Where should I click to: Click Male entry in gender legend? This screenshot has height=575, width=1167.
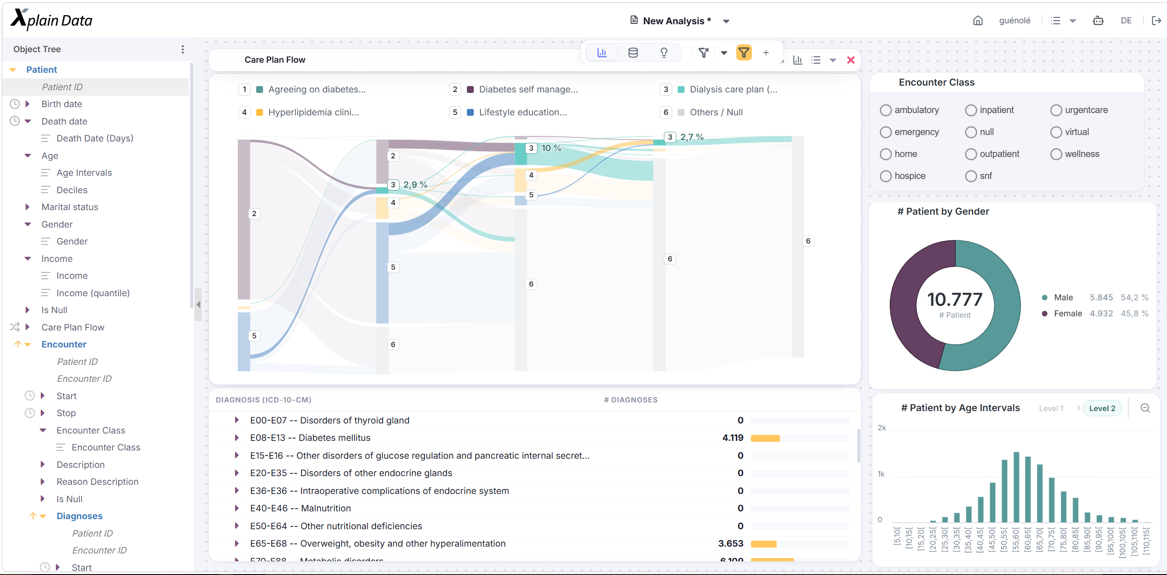(x=1063, y=298)
